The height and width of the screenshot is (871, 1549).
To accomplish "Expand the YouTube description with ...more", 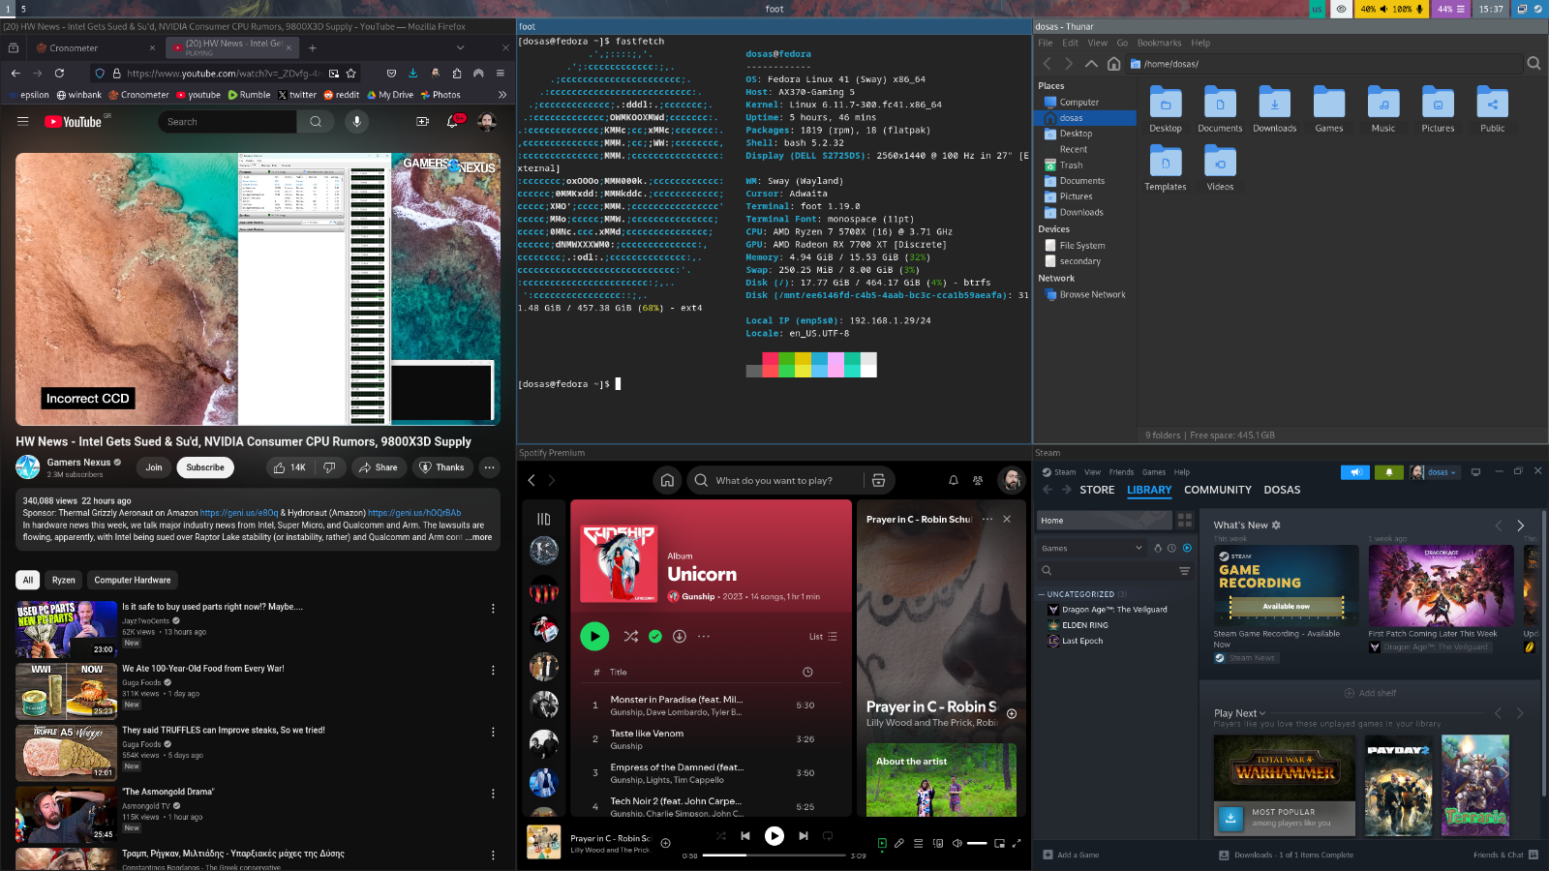I will coord(478,537).
